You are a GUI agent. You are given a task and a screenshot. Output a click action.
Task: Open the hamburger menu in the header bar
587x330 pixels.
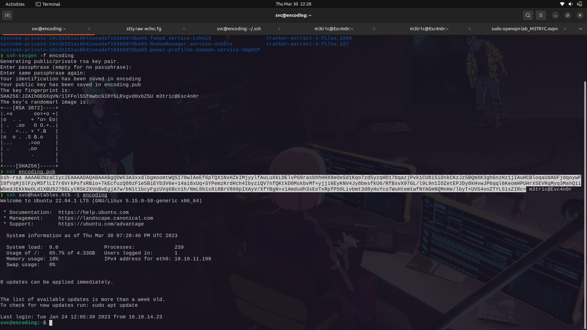click(x=541, y=15)
